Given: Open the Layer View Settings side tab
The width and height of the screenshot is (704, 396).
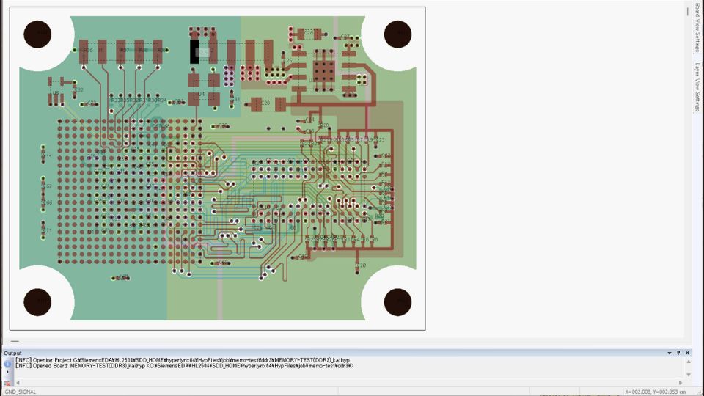Looking at the screenshot, I should [697, 87].
